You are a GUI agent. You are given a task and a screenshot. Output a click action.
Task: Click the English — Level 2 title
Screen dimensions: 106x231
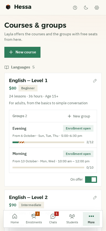[x=28, y=197]
